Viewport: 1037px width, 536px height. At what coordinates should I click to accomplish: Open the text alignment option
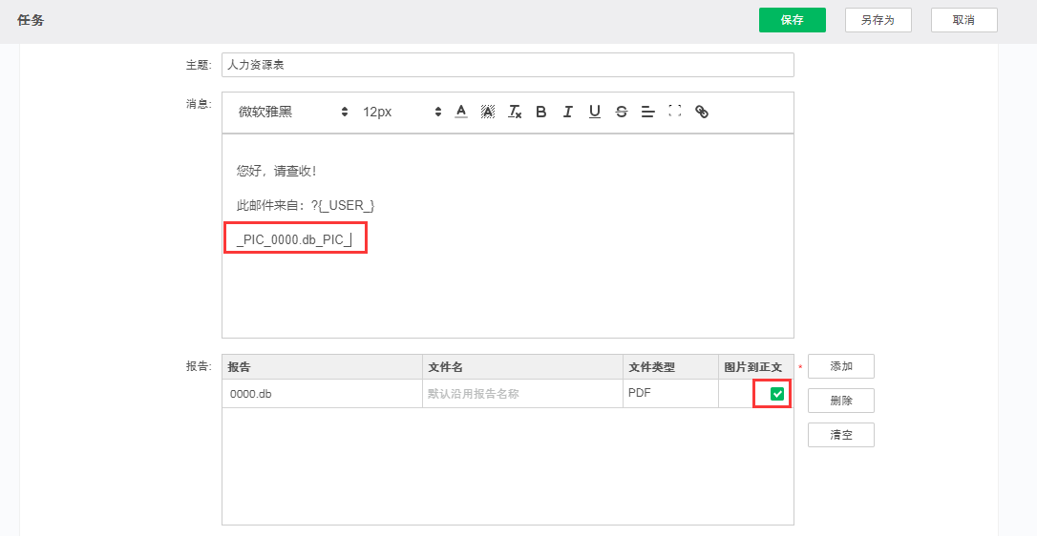648,112
